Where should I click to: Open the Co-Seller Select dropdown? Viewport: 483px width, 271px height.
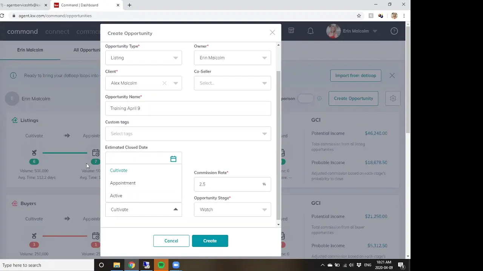(232, 83)
